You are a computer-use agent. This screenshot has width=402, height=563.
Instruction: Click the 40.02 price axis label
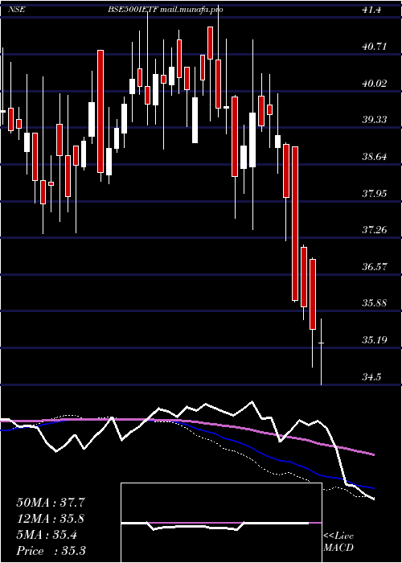(375, 84)
